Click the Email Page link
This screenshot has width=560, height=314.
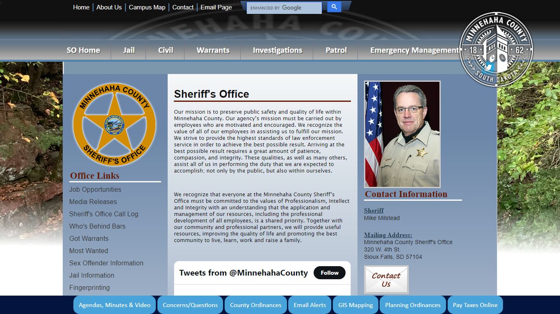pyautogui.click(x=216, y=7)
